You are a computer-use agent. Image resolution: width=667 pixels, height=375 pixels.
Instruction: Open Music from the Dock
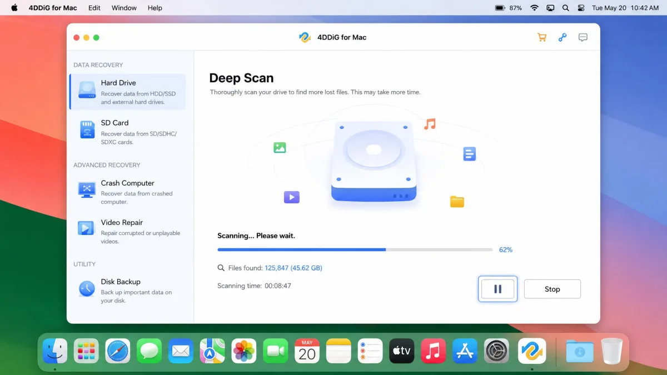[433, 351]
